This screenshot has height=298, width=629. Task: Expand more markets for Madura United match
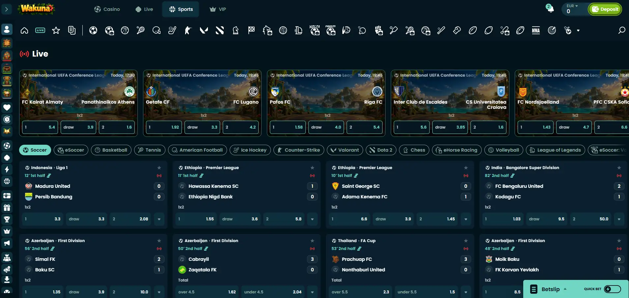[159, 219]
